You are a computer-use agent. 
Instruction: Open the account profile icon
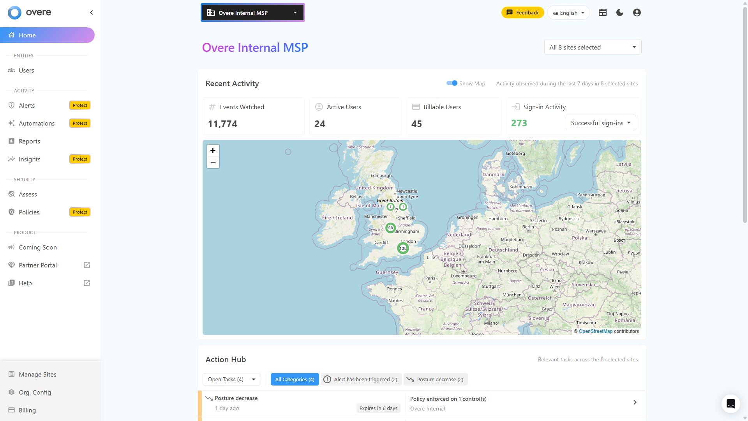637,12
